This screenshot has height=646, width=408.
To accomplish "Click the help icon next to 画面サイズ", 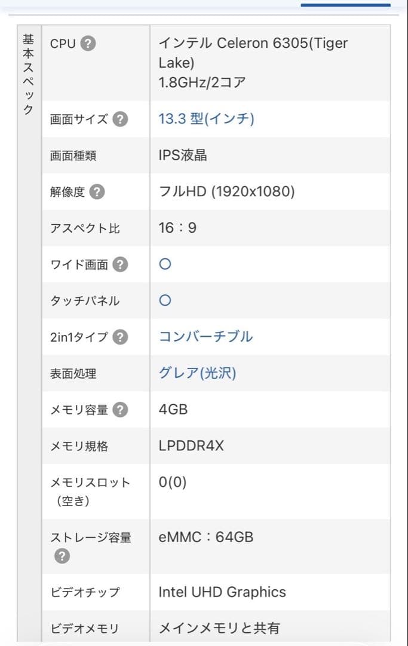I will point(120,119).
